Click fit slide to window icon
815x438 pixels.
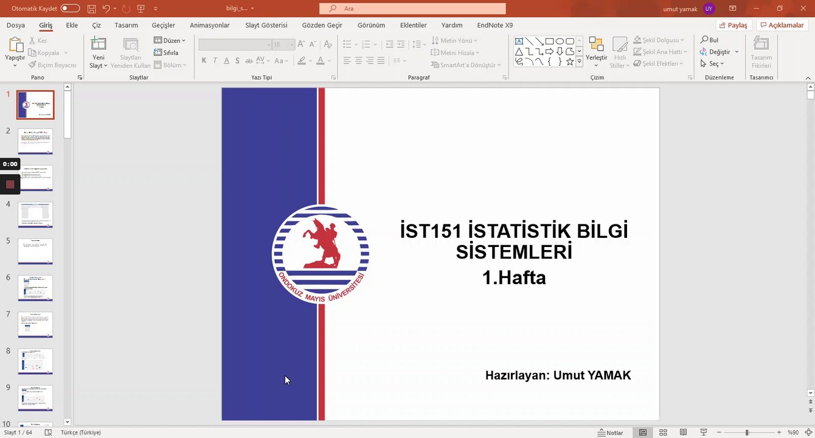pyautogui.click(x=808, y=433)
